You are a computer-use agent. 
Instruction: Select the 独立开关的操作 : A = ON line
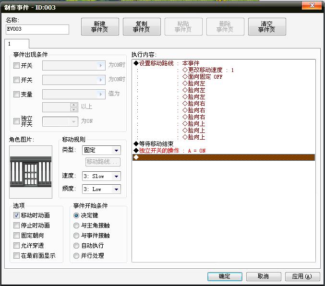pos(224,151)
